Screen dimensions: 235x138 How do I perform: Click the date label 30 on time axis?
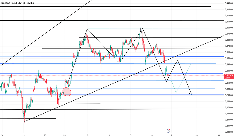tap(45, 135)
